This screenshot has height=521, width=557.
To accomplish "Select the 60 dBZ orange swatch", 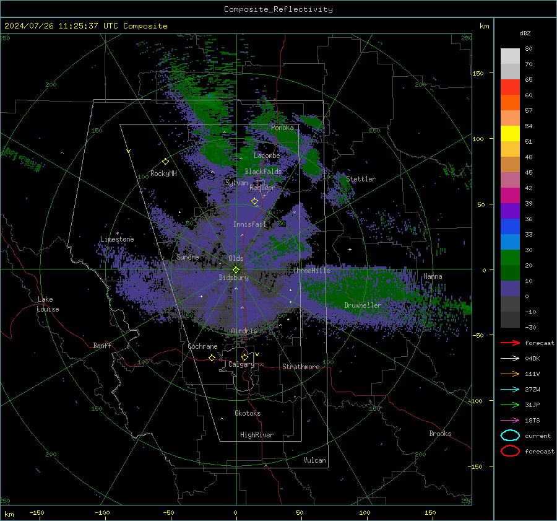I will 510,103.
